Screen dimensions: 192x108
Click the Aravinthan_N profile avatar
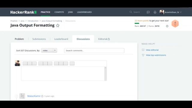[162, 12]
